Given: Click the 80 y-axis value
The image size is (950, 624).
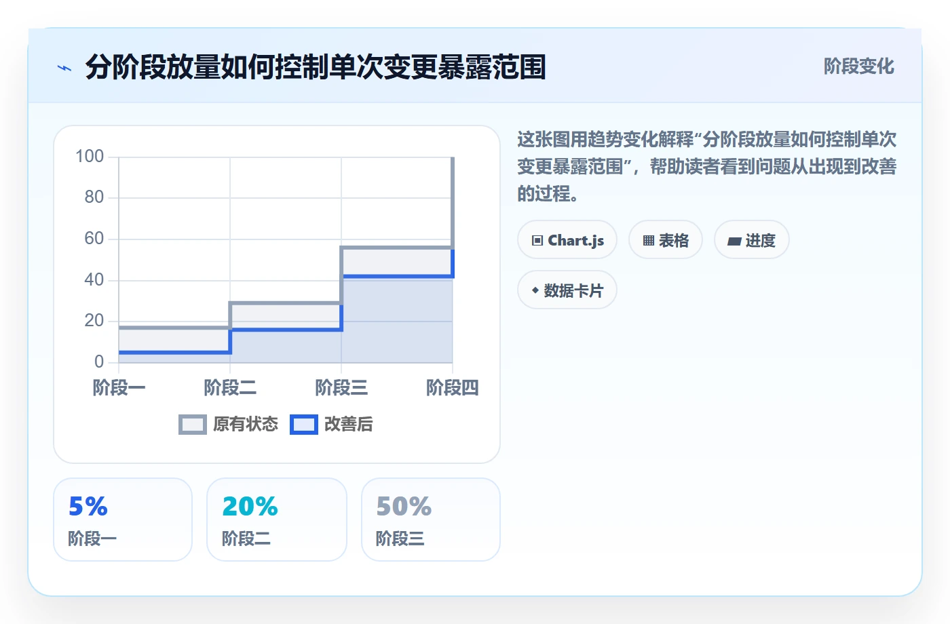Looking at the screenshot, I should pos(94,197).
